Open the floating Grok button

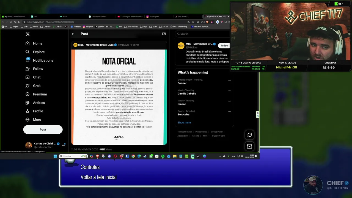pyautogui.click(x=249, y=135)
